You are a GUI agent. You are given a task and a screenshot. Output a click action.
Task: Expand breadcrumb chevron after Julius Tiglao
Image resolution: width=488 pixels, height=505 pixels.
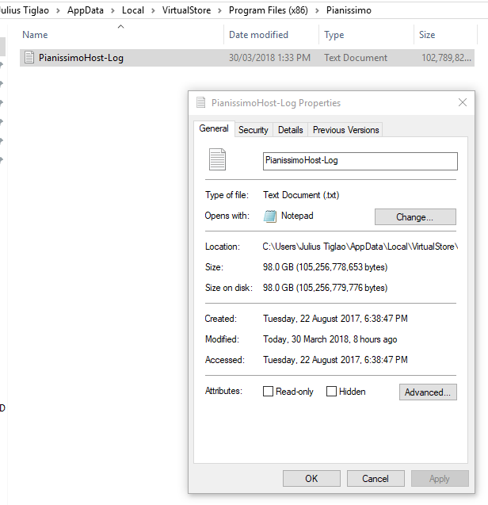click(x=58, y=10)
